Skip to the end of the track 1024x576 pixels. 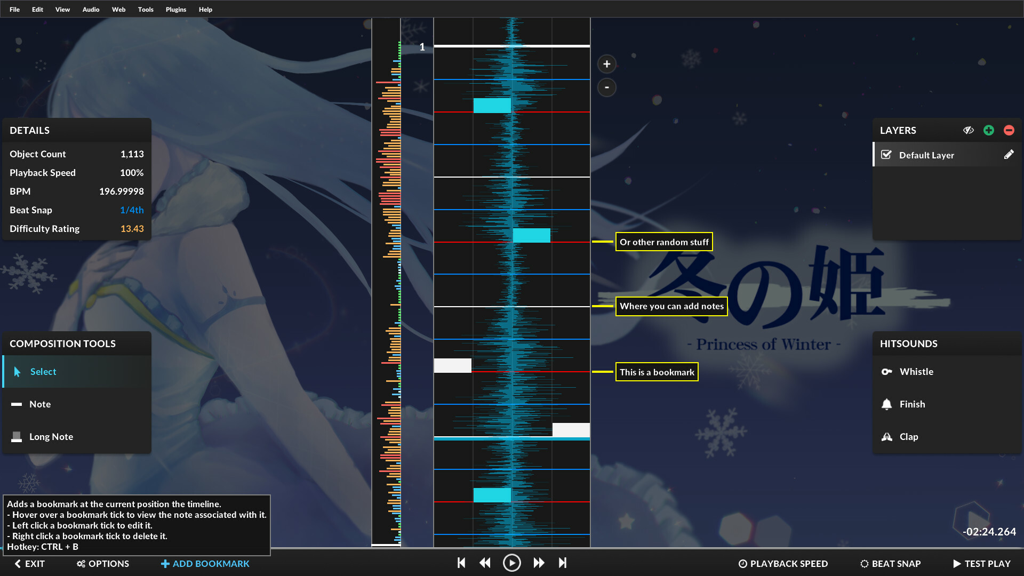coord(563,563)
